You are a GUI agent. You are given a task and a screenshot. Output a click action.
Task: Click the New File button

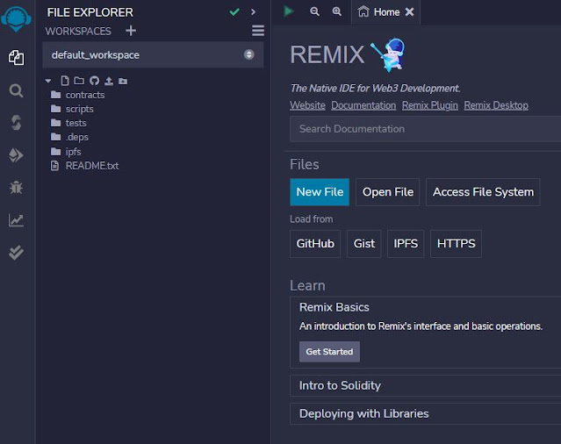tap(320, 192)
